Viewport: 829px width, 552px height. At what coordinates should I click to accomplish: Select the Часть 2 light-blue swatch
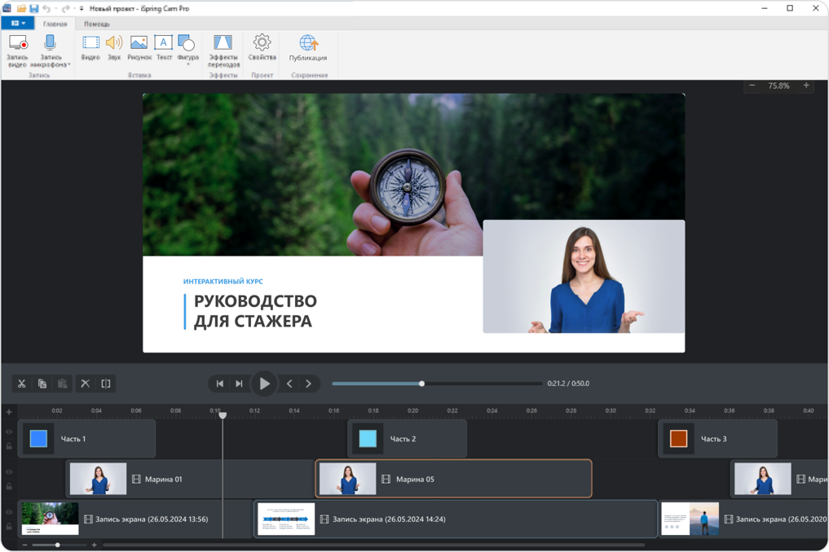368,439
